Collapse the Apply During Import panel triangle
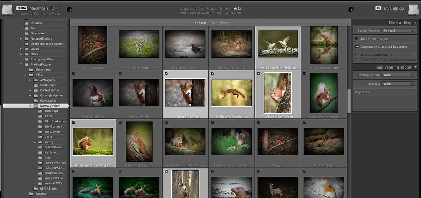 (416, 67)
